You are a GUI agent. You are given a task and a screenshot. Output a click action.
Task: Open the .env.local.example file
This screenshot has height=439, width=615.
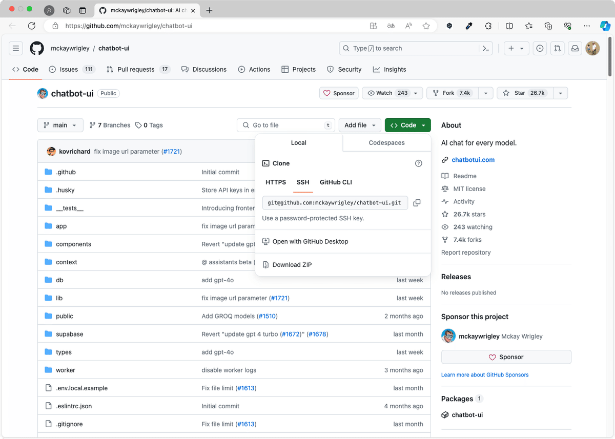(x=81, y=388)
